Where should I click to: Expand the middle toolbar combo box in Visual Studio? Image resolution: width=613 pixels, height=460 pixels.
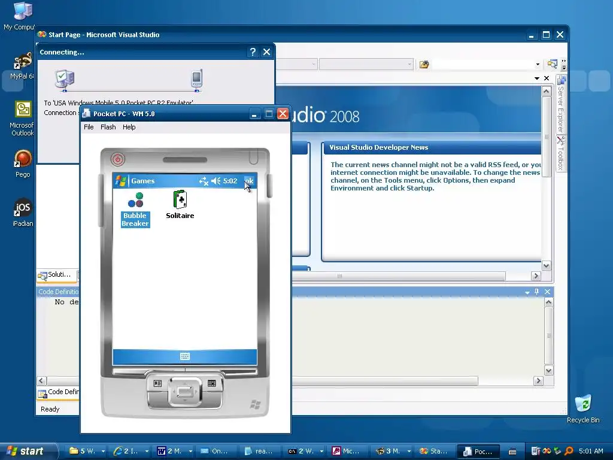point(409,64)
